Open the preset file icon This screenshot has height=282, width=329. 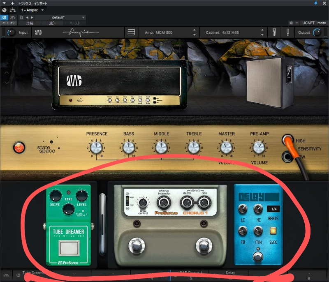point(21,17)
